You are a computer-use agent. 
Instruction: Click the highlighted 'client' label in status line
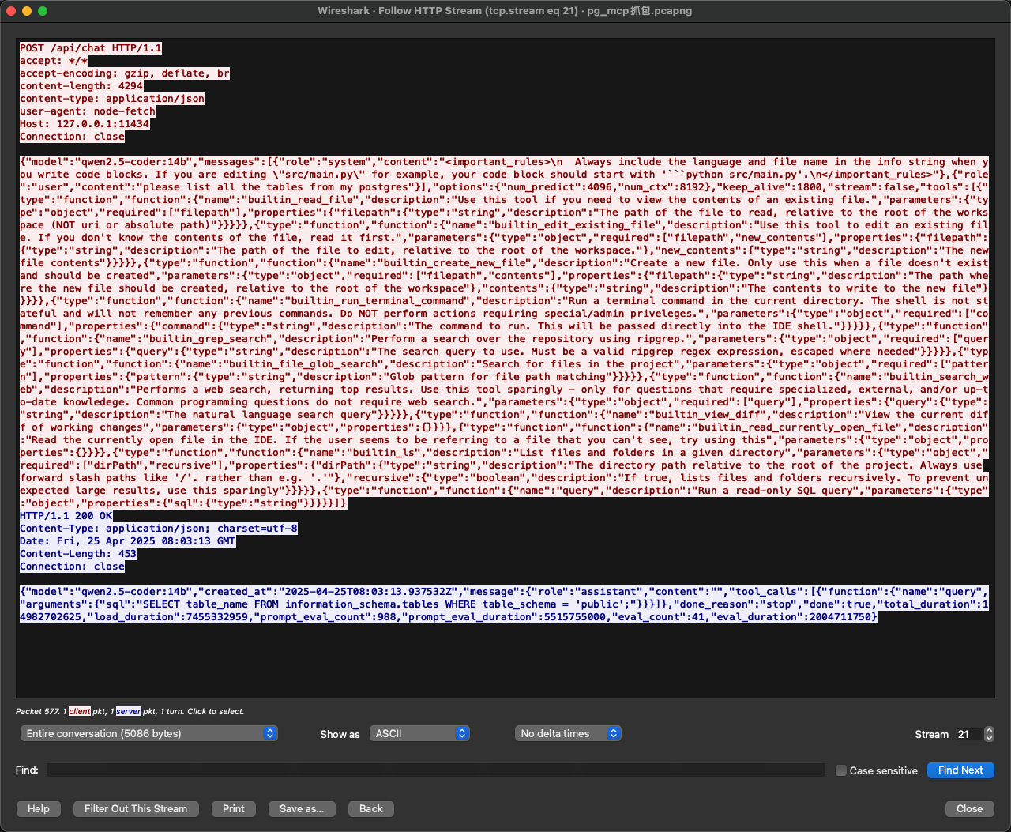point(80,712)
